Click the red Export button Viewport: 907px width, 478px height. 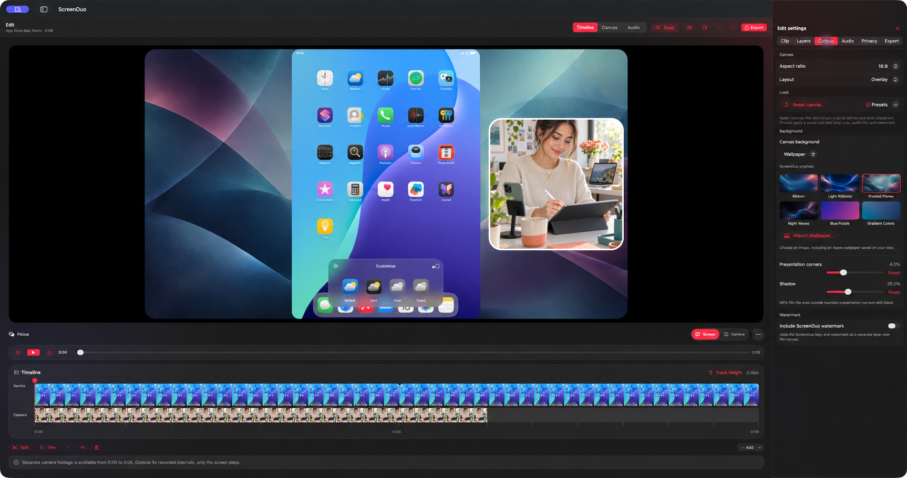click(754, 28)
